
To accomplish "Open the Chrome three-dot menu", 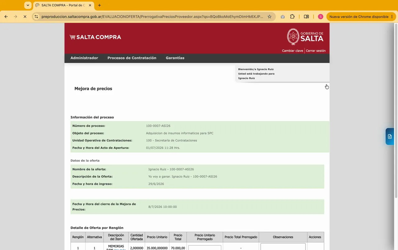I will click(x=392, y=17).
